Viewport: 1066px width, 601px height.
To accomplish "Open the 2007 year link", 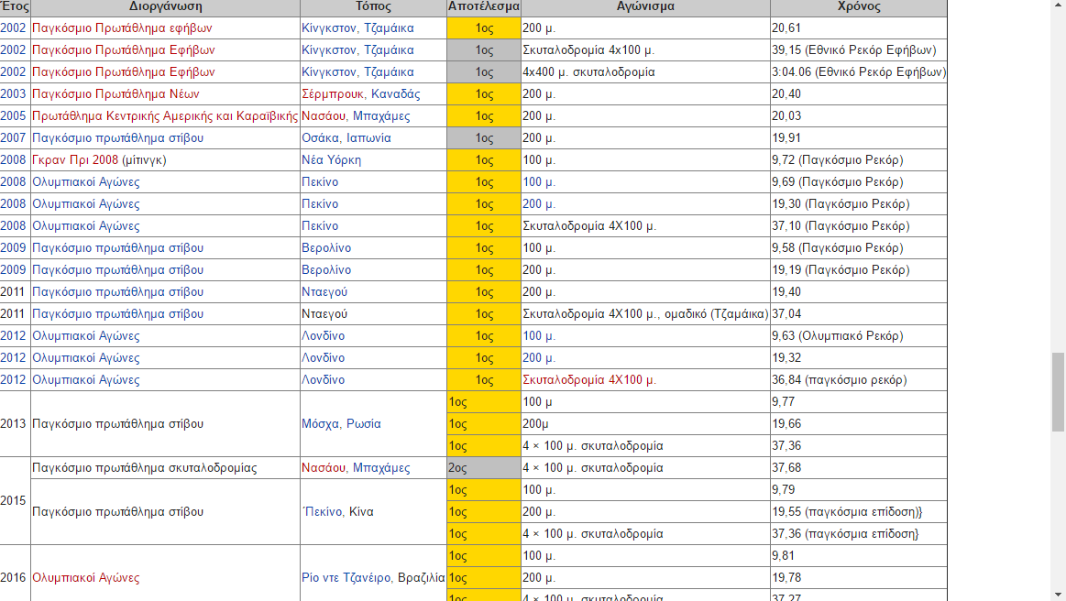I will click(13, 138).
